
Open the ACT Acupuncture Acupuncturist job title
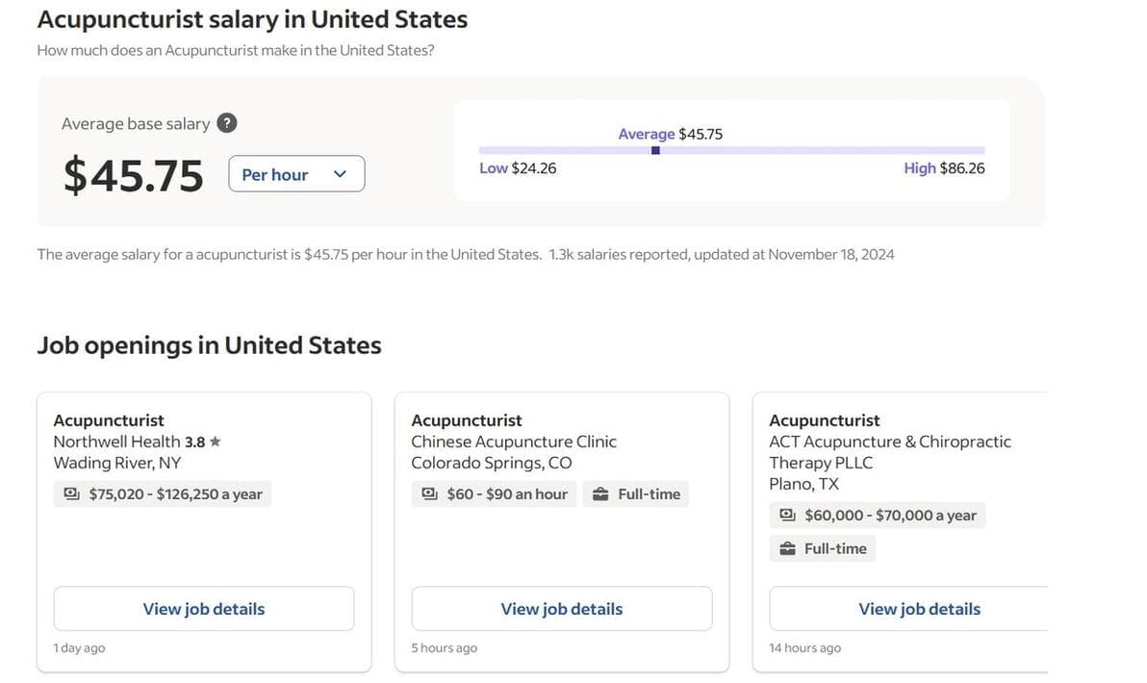click(x=824, y=420)
